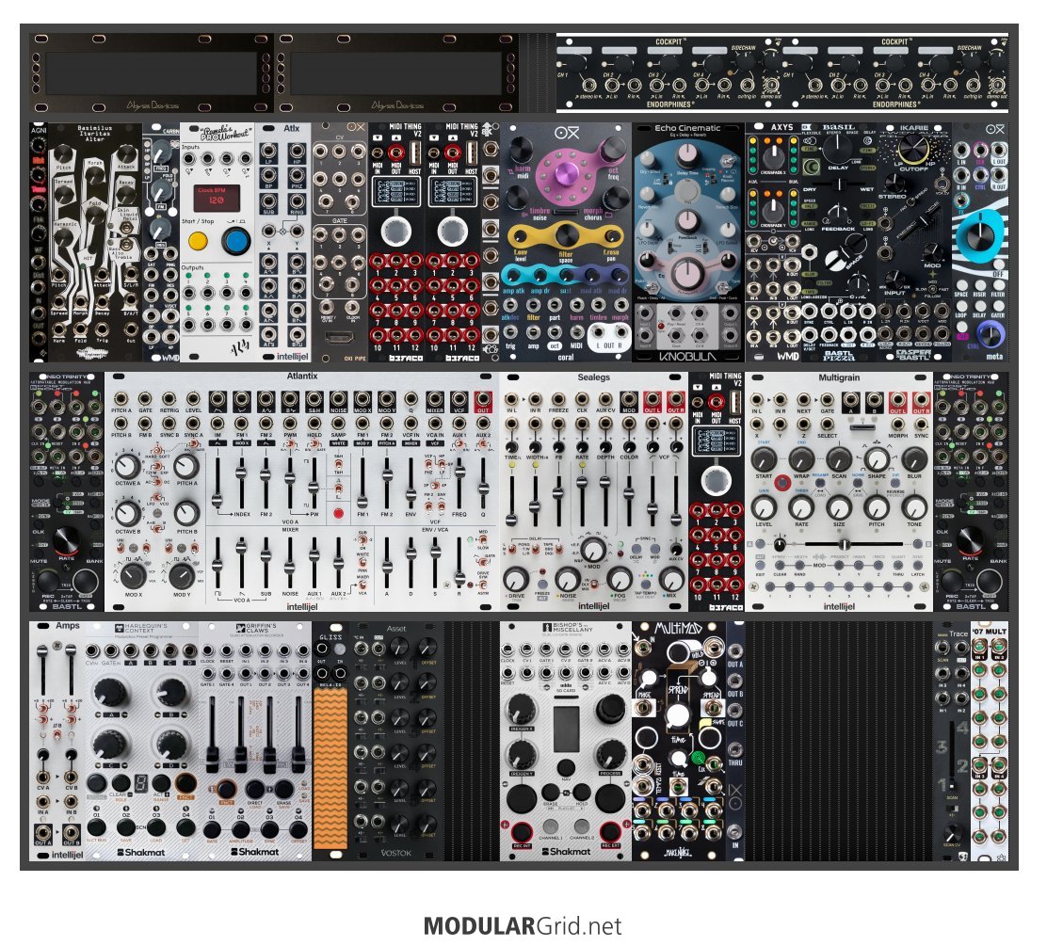This screenshot has width=1047, height=946.
Task: Click the ERASE button on Griffin's Claws
Action: point(283,790)
